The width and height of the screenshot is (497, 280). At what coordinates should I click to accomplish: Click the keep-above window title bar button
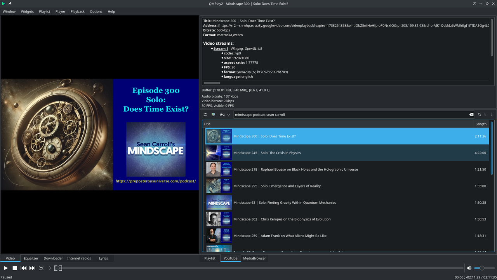coord(474,3)
